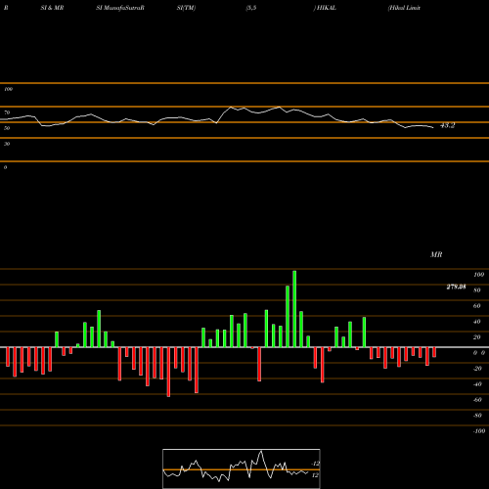489x489 pixels.
Task: Click the MR panel title label
Action: [x=436, y=254]
